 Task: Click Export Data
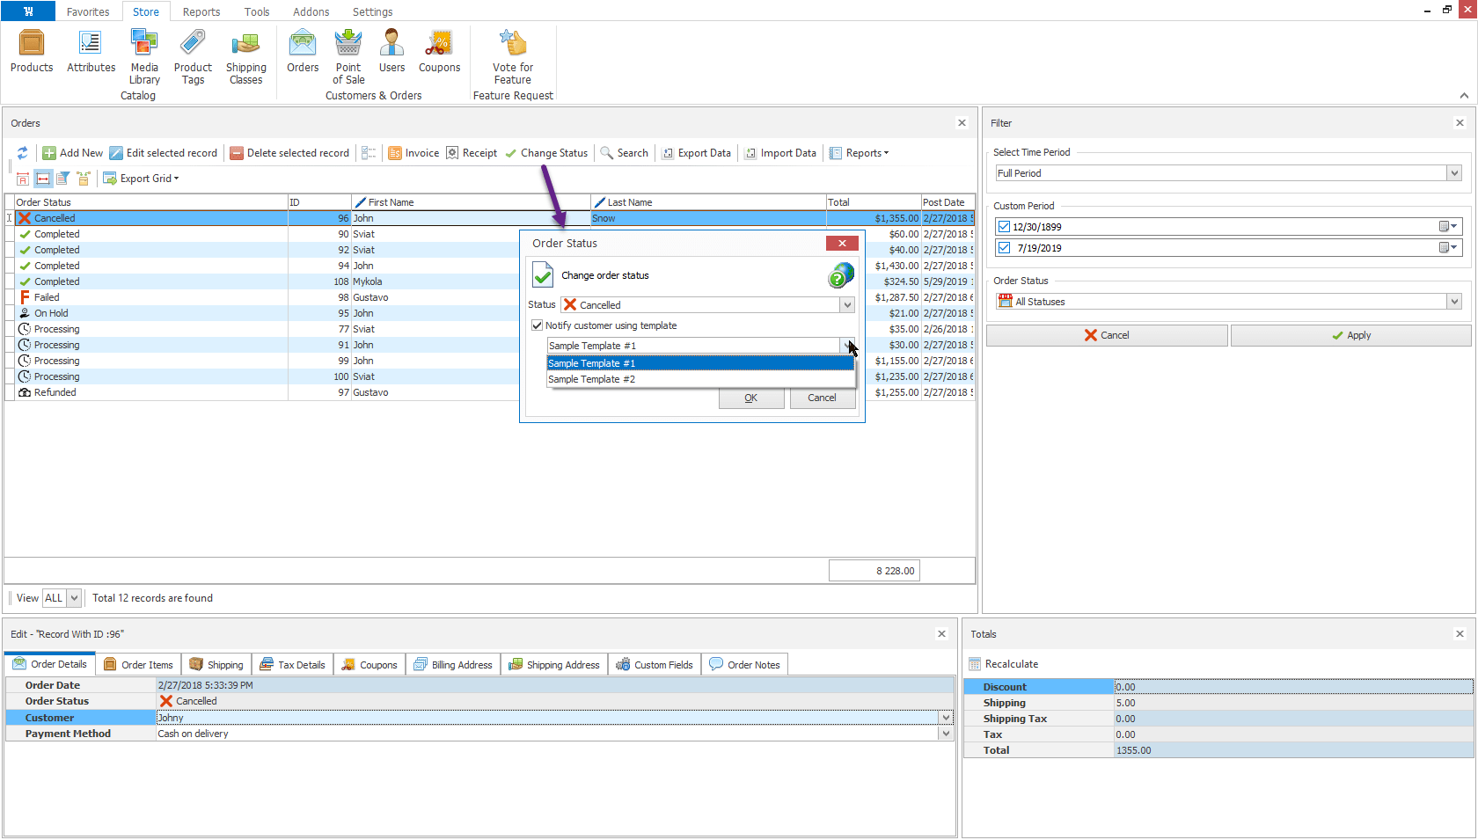click(696, 153)
